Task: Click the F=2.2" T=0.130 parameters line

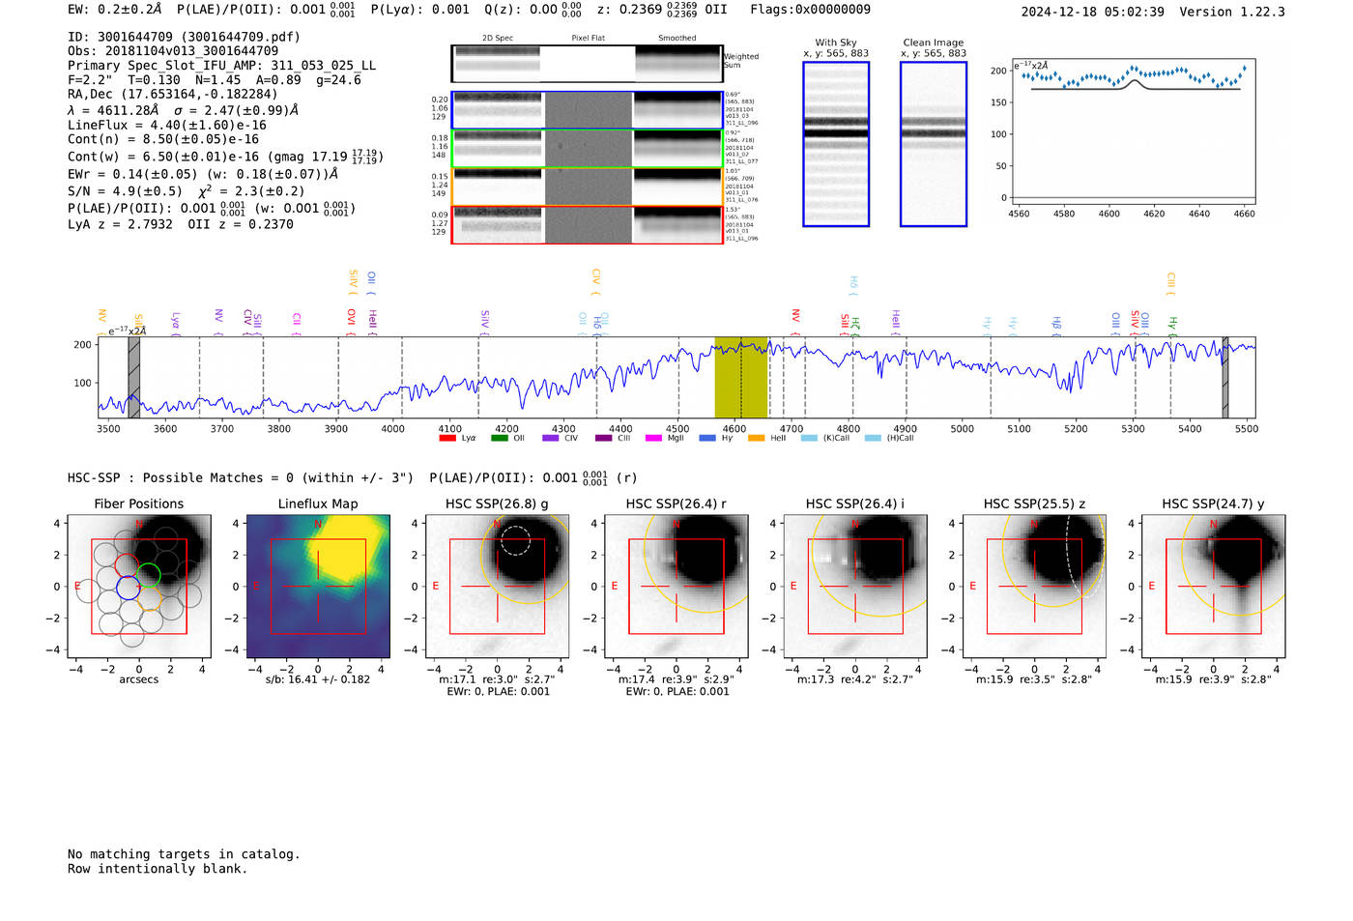Action: tap(215, 79)
